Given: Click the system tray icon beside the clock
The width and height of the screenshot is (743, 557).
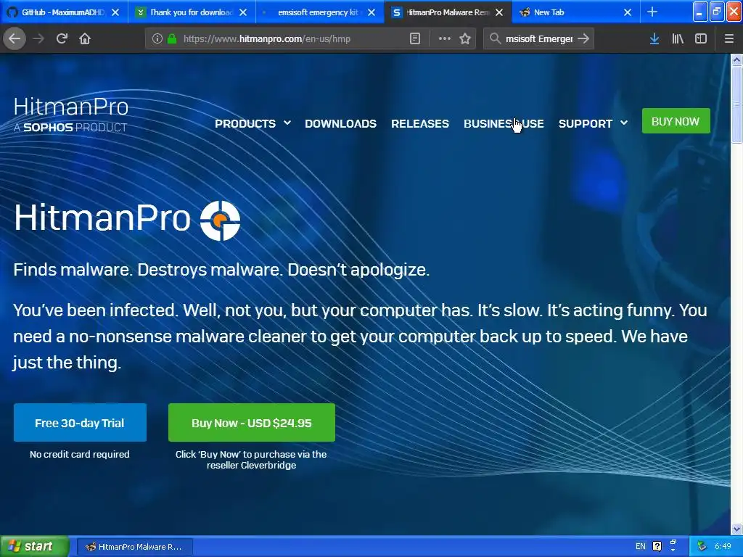Looking at the screenshot, I should 702,546.
